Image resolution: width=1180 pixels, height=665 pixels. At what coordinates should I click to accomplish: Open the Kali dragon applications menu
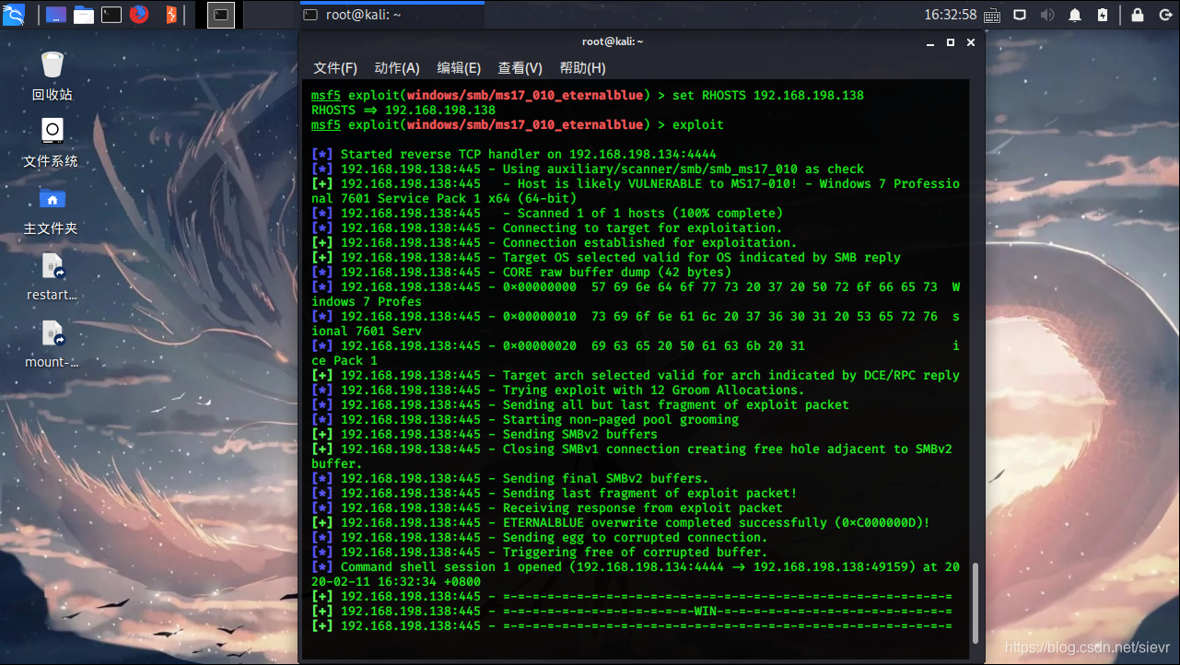(x=14, y=14)
